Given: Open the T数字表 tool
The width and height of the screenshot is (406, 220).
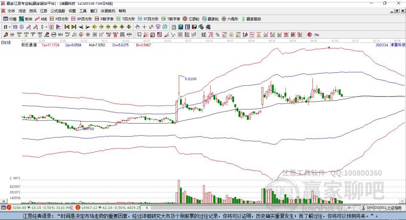Looking at the screenshot, I should tap(170, 19).
